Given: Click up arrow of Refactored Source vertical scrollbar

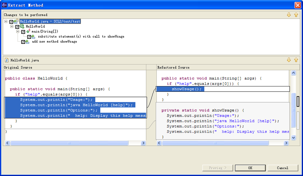Looking at the screenshot, I should coord(293,73).
